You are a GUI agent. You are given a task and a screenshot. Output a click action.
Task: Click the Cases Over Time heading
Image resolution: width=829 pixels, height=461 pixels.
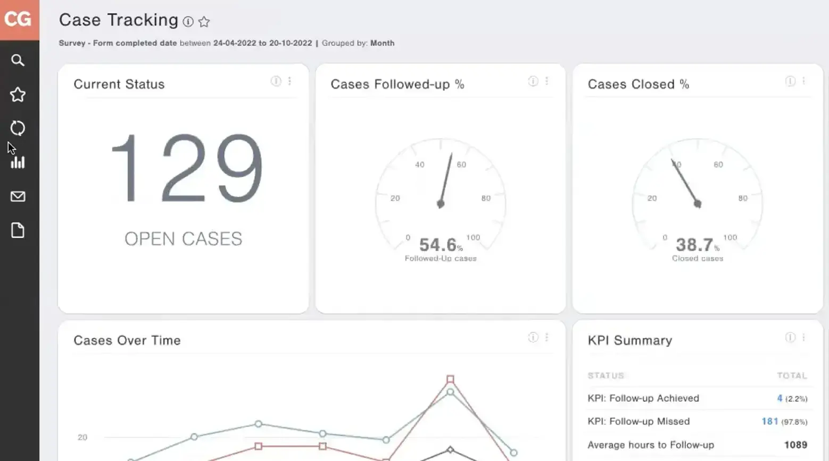(127, 340)
